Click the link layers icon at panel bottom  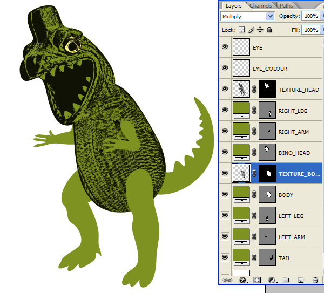227,280
